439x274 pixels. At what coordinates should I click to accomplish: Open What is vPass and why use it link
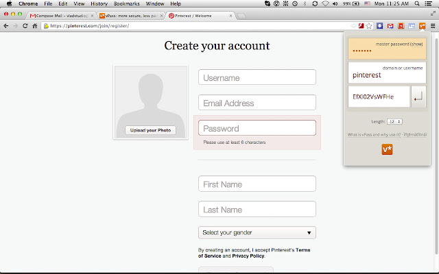374,135
